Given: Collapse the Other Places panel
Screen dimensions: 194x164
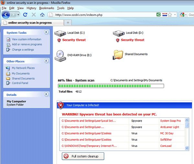Looking at the screenshot, I should [46, 61].
